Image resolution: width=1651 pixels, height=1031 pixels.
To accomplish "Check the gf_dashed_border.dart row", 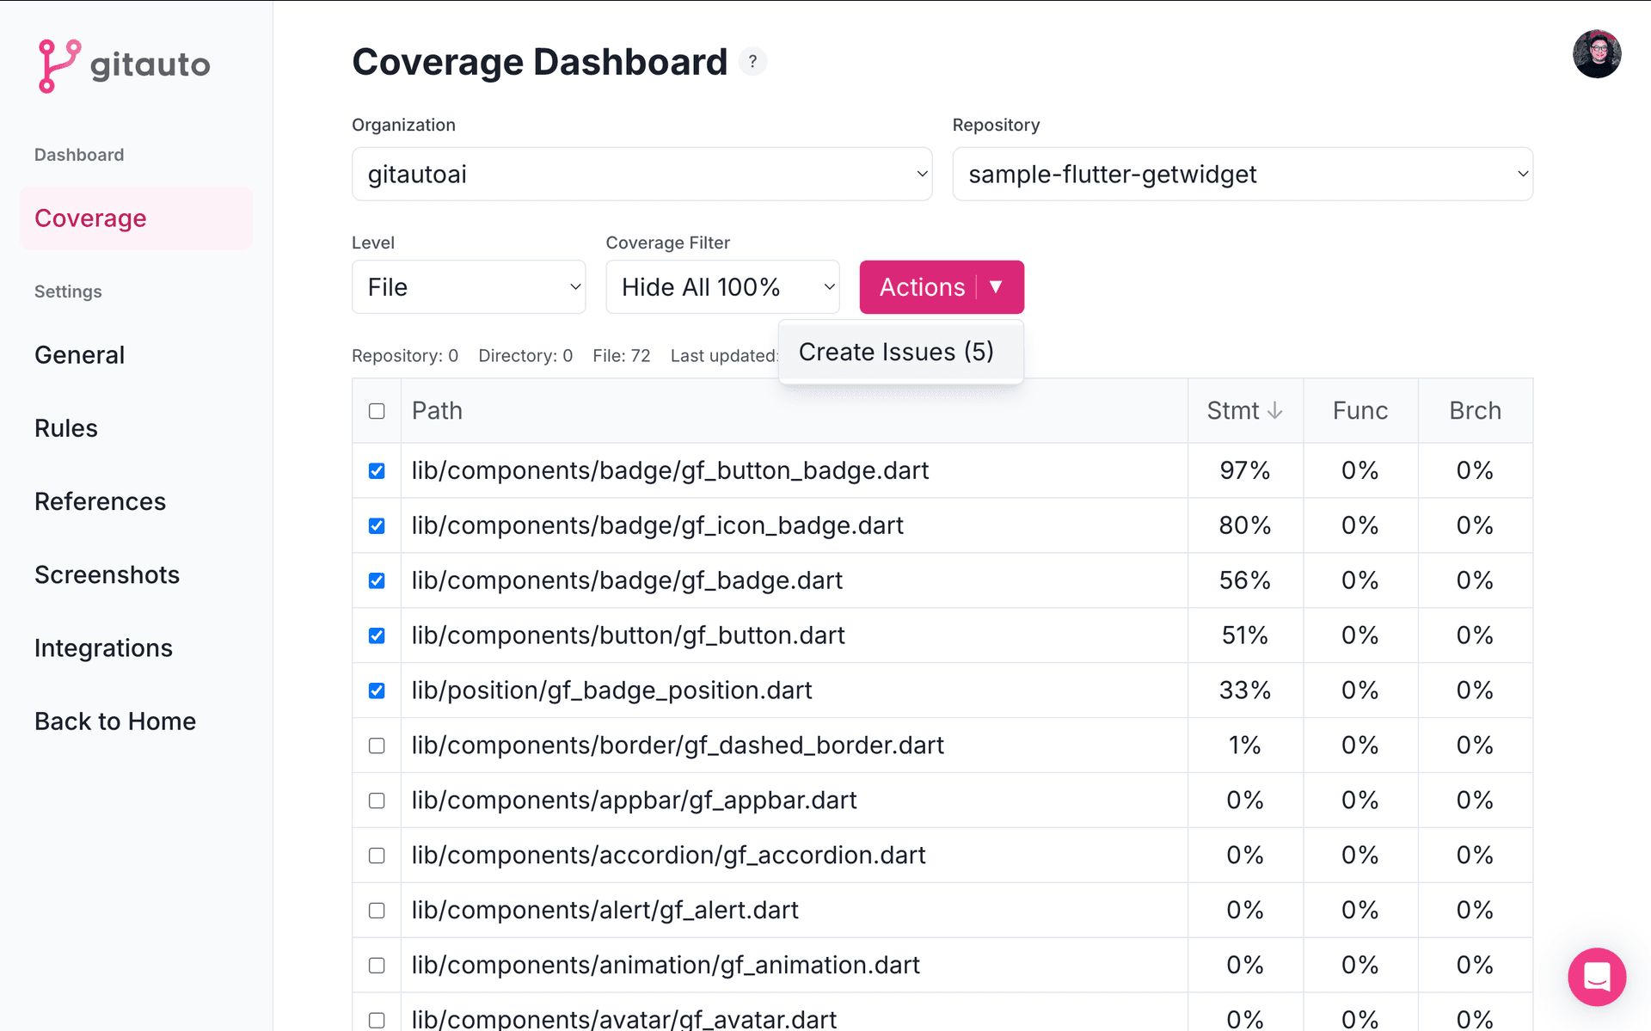I will [x=377, y=746].
